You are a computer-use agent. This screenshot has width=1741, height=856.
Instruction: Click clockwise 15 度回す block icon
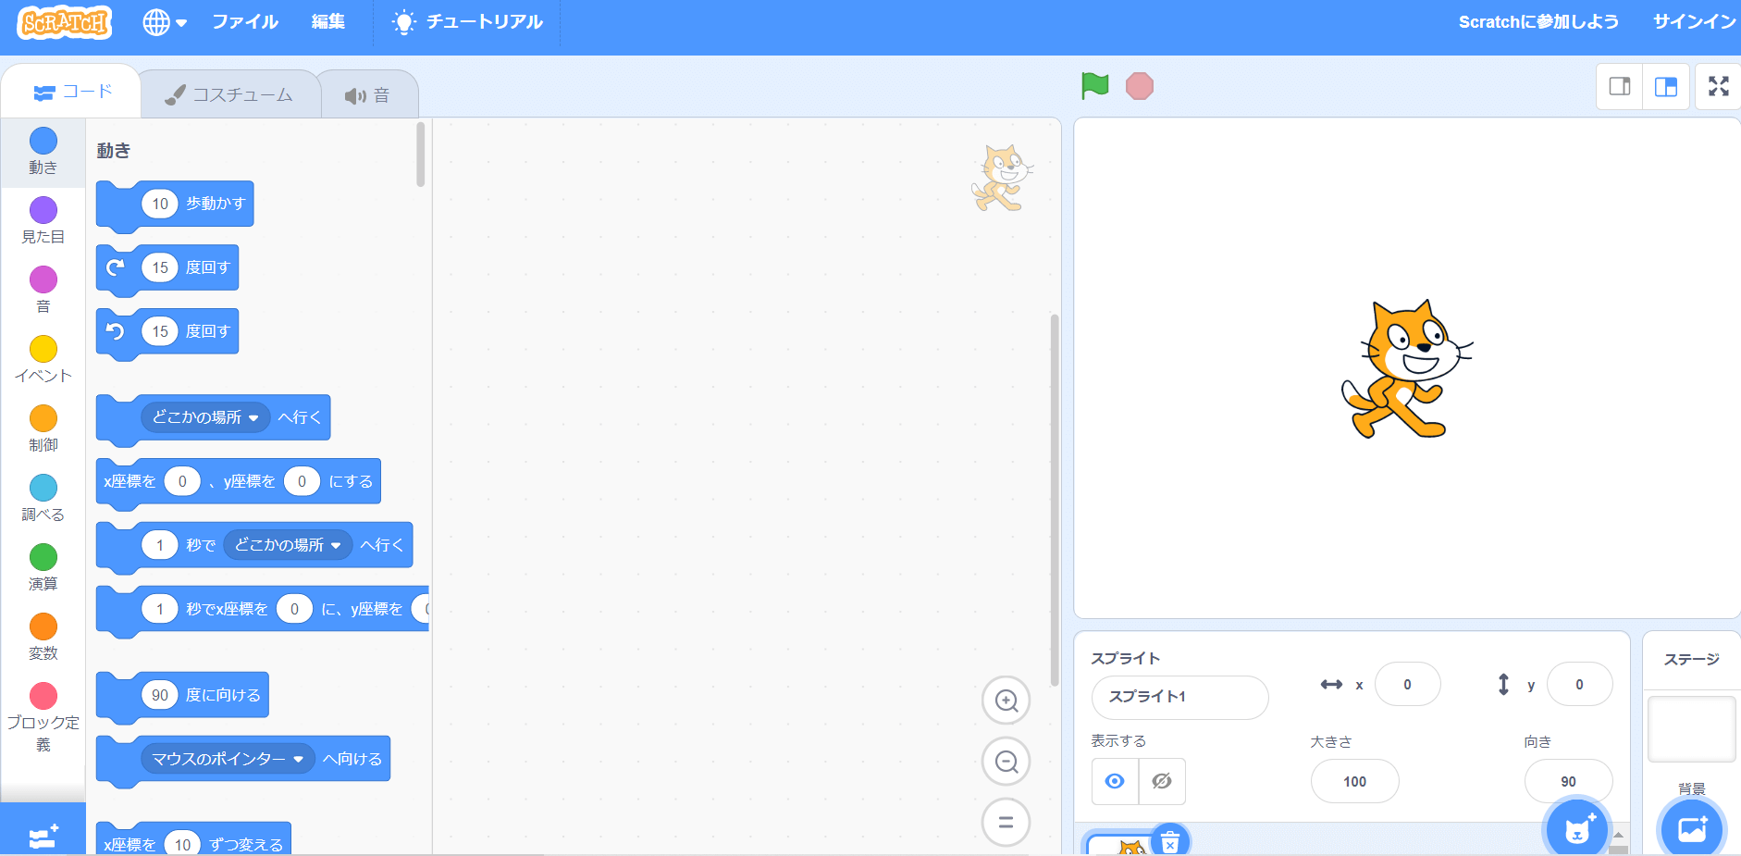[116, 267]
